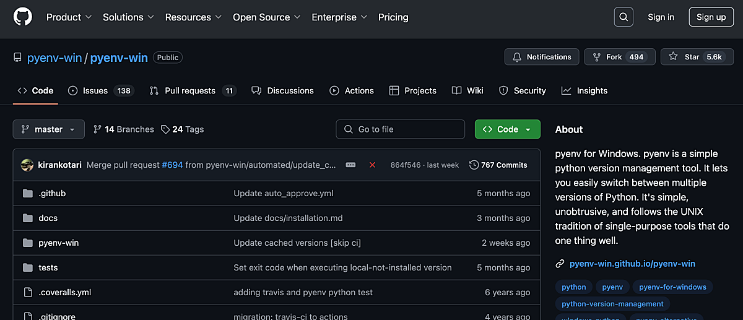Open the .coveralls.yml file name
The width and height of the screenshot is (743, 320).
[x=65, y=292]
